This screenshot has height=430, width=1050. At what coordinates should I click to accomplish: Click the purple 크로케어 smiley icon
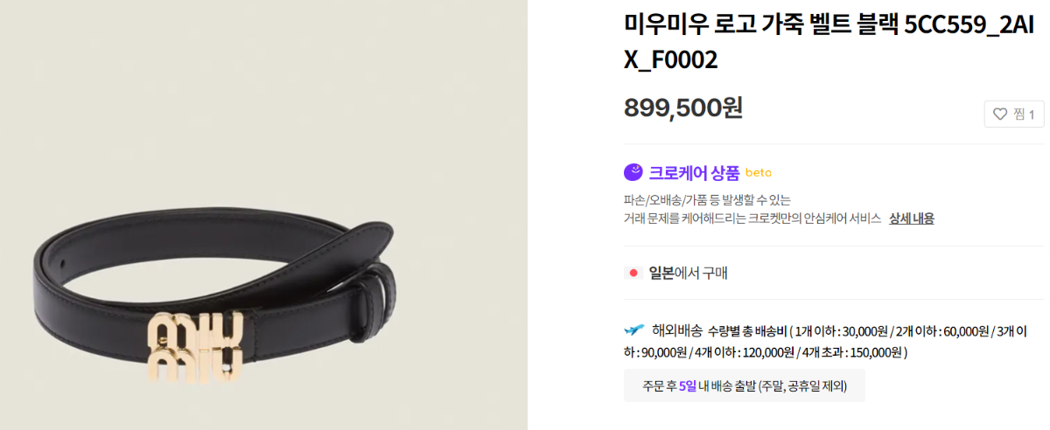[x=633, y=172]
